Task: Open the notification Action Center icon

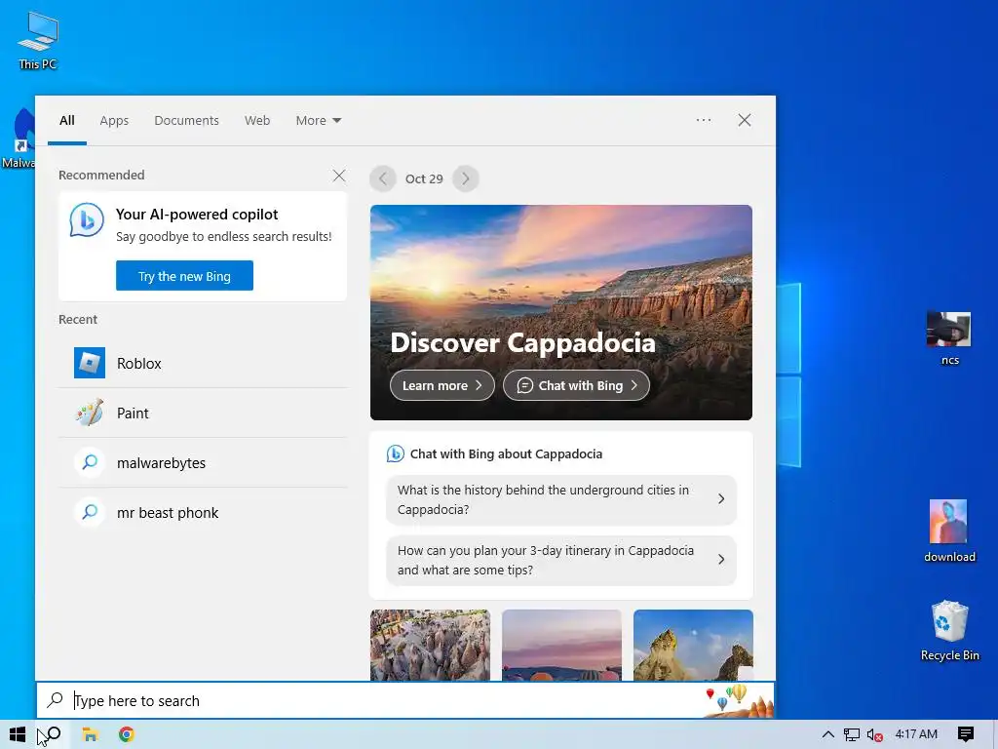Action: pos(966,734)
